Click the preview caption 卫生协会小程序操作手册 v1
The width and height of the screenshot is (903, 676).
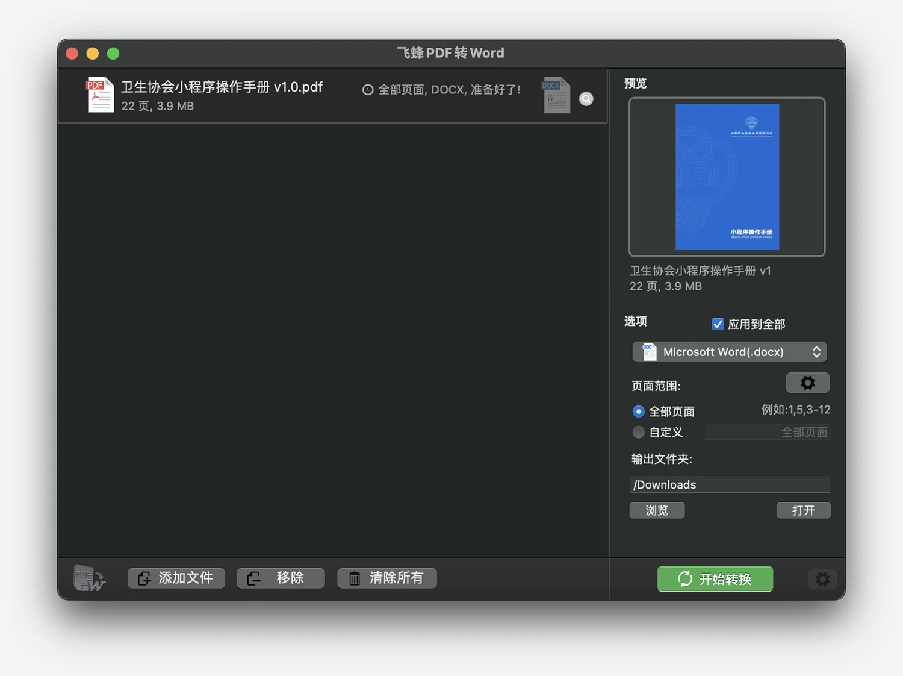coord(700,271)
